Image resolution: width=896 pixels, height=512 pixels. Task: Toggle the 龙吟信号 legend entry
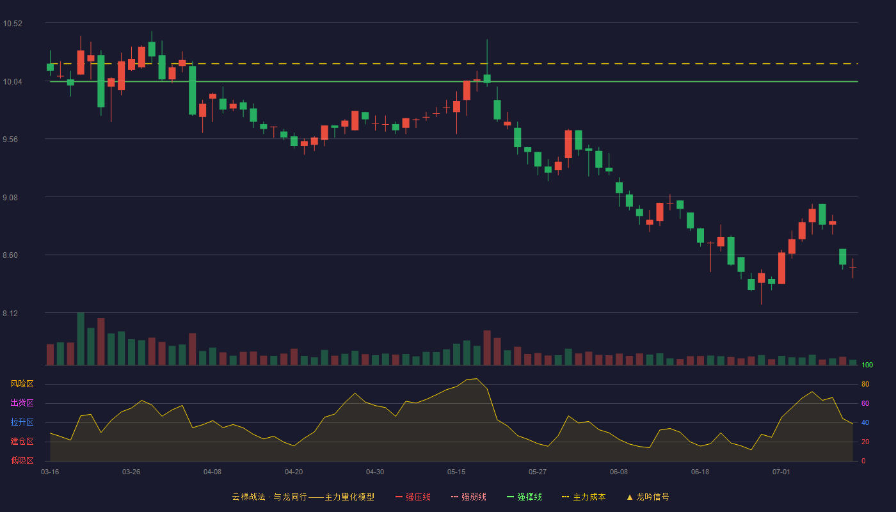(647, 497)
